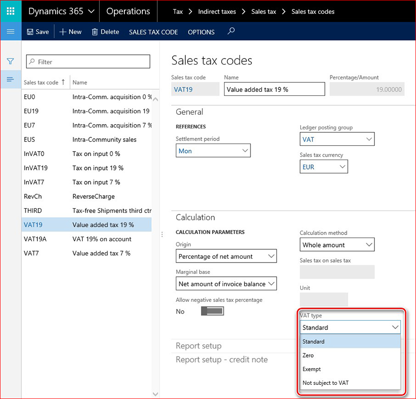
Task: Select the VAT19 row in list
Action: [87, 225]
